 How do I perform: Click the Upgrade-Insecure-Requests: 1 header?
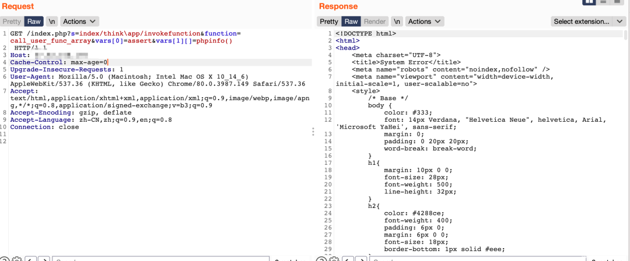[66, 69]
